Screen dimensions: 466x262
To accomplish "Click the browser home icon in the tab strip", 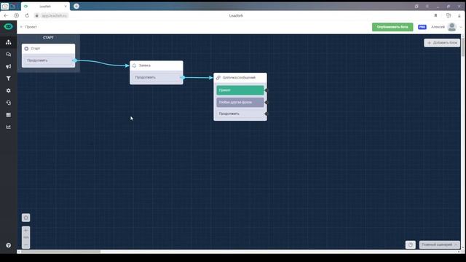I will [x=5, y=6].
